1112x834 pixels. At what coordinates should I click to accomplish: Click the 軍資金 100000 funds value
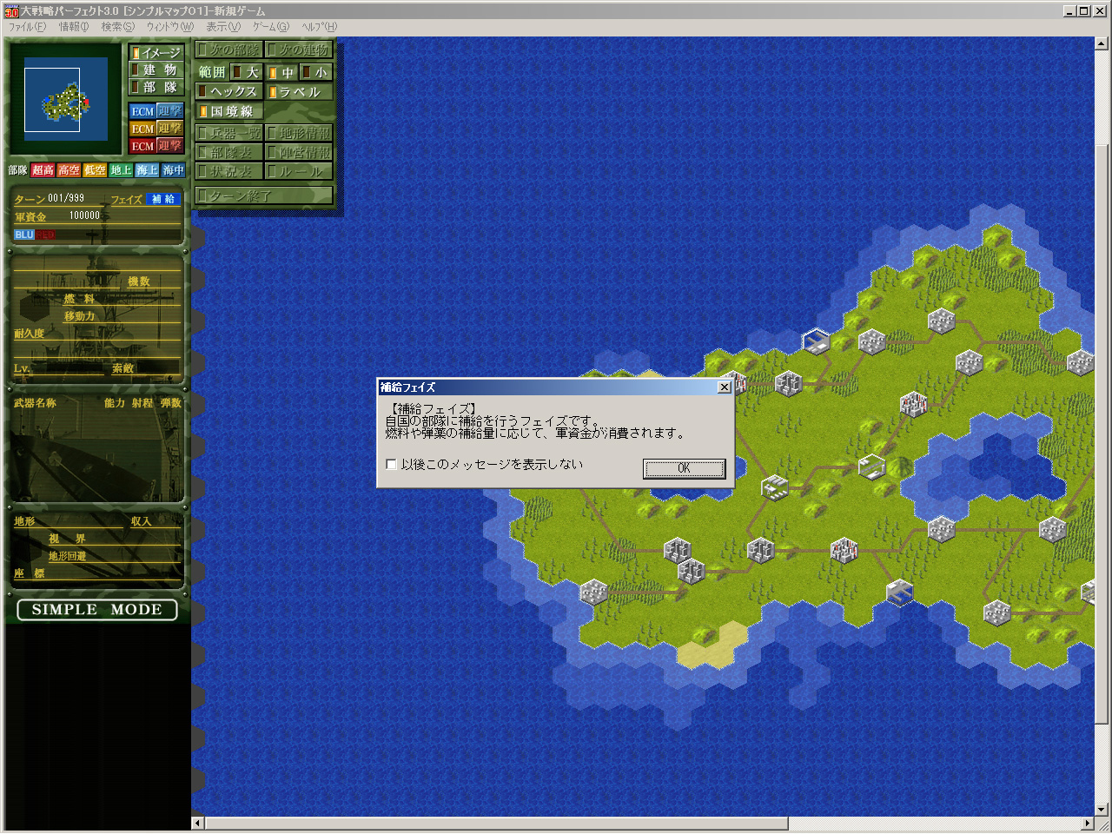(84, 215)
